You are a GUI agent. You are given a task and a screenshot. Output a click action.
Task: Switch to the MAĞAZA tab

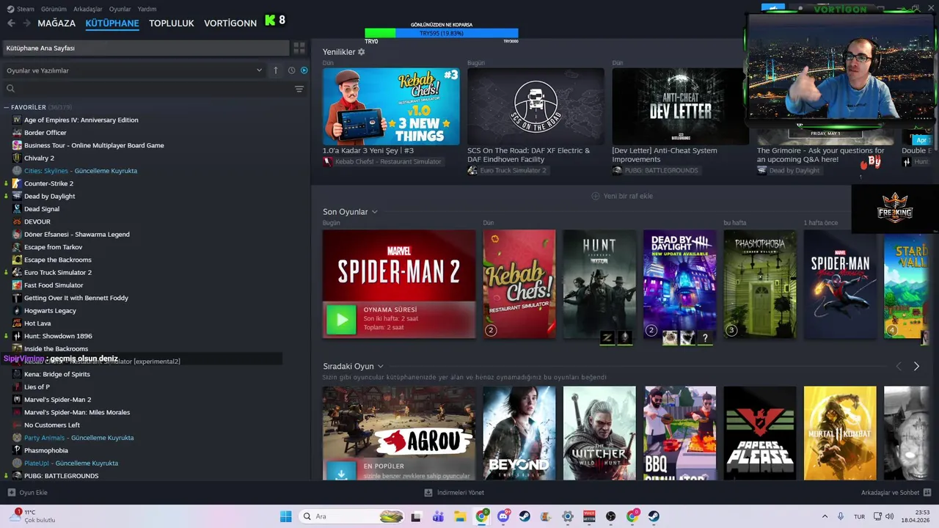[x=56, y=23]
